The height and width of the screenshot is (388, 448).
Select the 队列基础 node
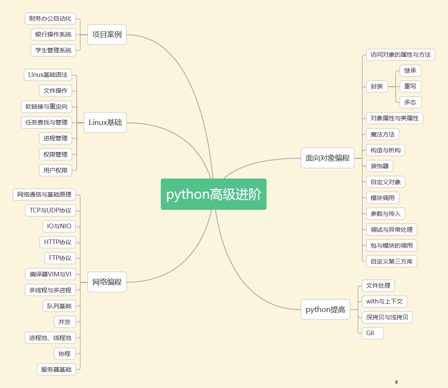(x=59, y=306)
